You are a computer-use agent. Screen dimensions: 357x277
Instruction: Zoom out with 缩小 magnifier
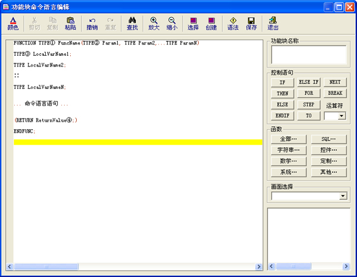tap(172, 24)
